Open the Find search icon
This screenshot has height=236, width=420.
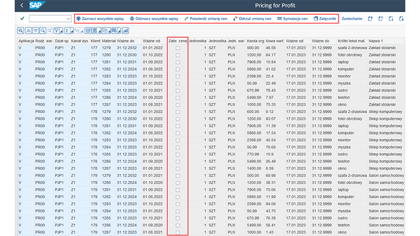tap(43, 30)
